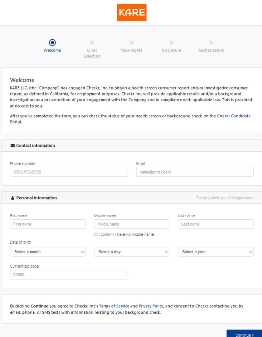Screen dimensions: 262x337
Task: View the Privacy Policy link
Action: [x=151, y=306]
